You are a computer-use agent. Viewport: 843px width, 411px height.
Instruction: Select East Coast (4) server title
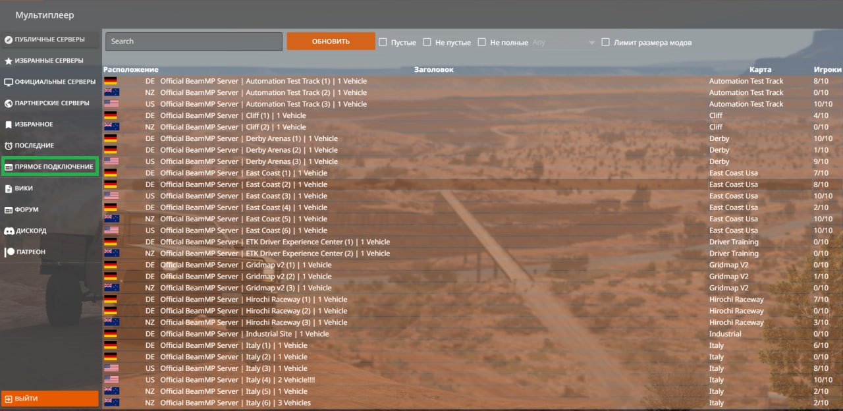pyautogui.click(x=244, y=207)
